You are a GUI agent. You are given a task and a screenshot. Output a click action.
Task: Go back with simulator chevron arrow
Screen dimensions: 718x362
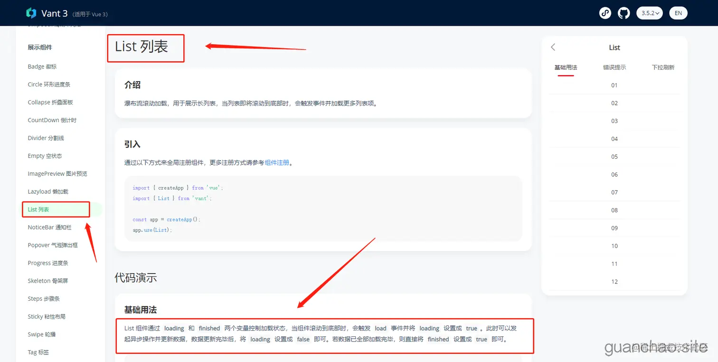point(553,47)
